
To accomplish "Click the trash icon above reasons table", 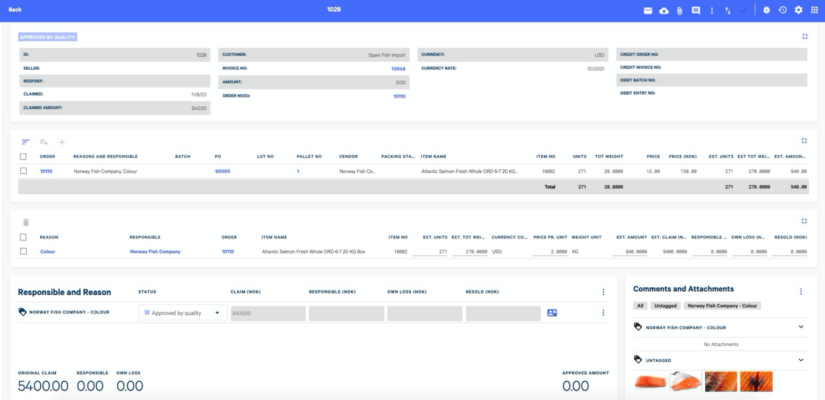I will [26, 222].
